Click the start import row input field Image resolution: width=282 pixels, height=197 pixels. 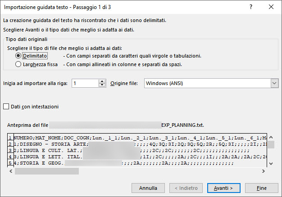(x=85, y=83)
